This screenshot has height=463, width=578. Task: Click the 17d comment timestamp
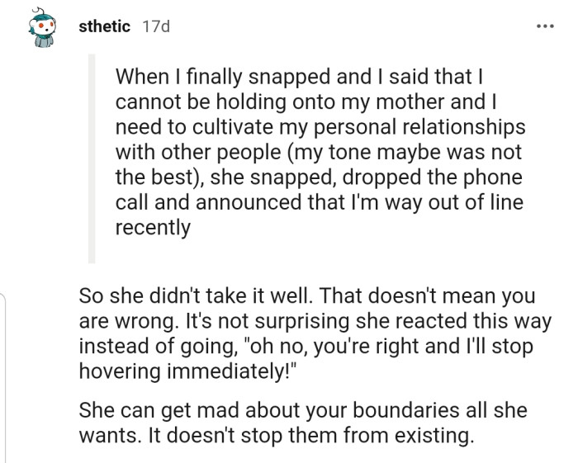[x=155, y=26]
